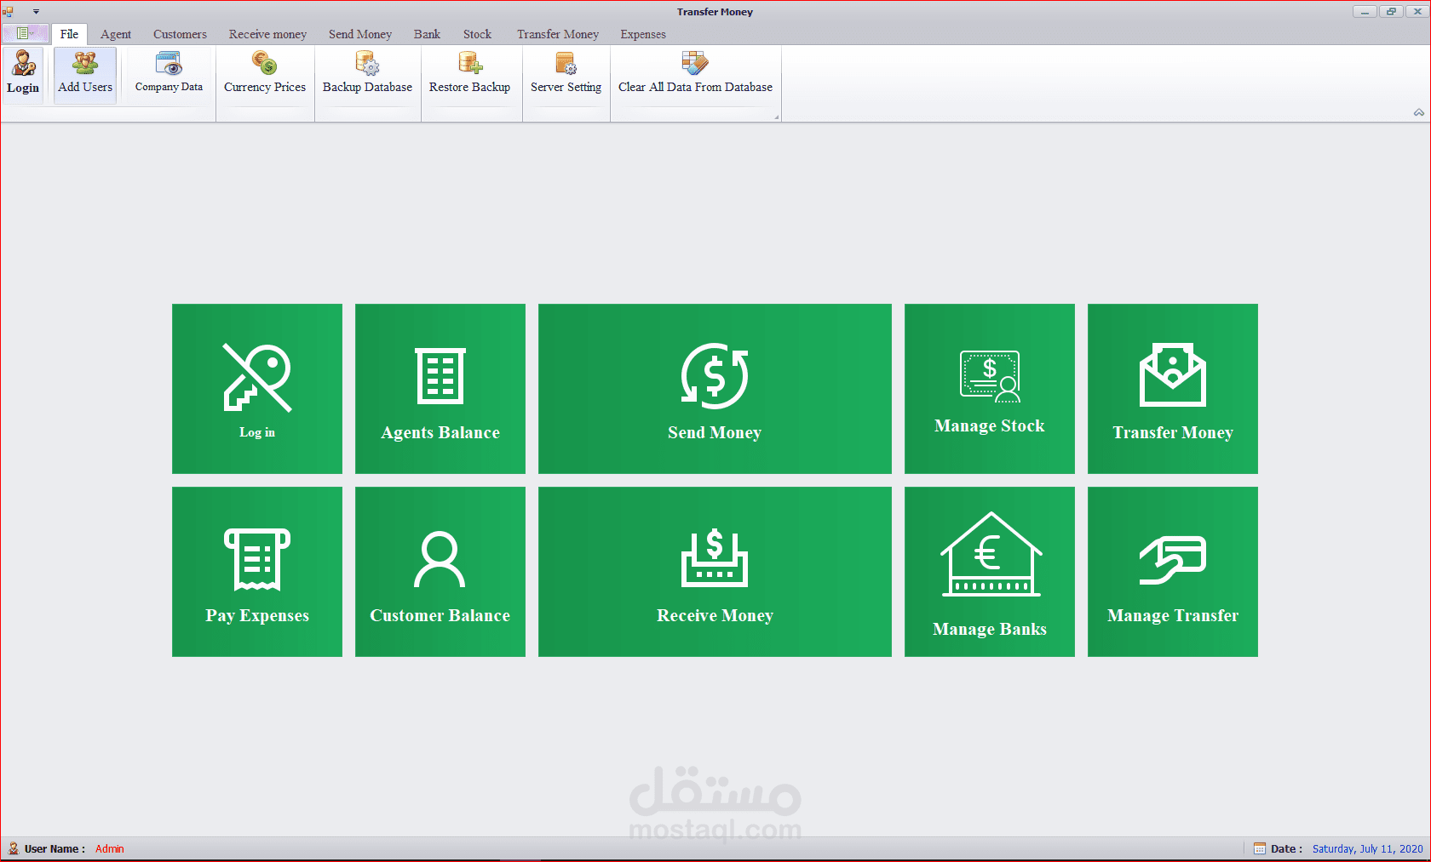Open Add Users from the ribbon
The height and width of the screenshot is (862, 1431).
(x=85, y=73)
